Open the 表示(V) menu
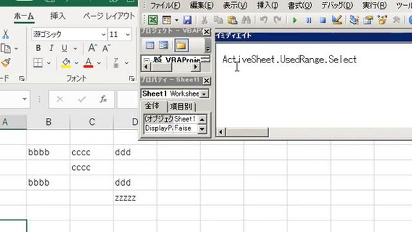Viewport: 412px width, 232px height. 235,5
